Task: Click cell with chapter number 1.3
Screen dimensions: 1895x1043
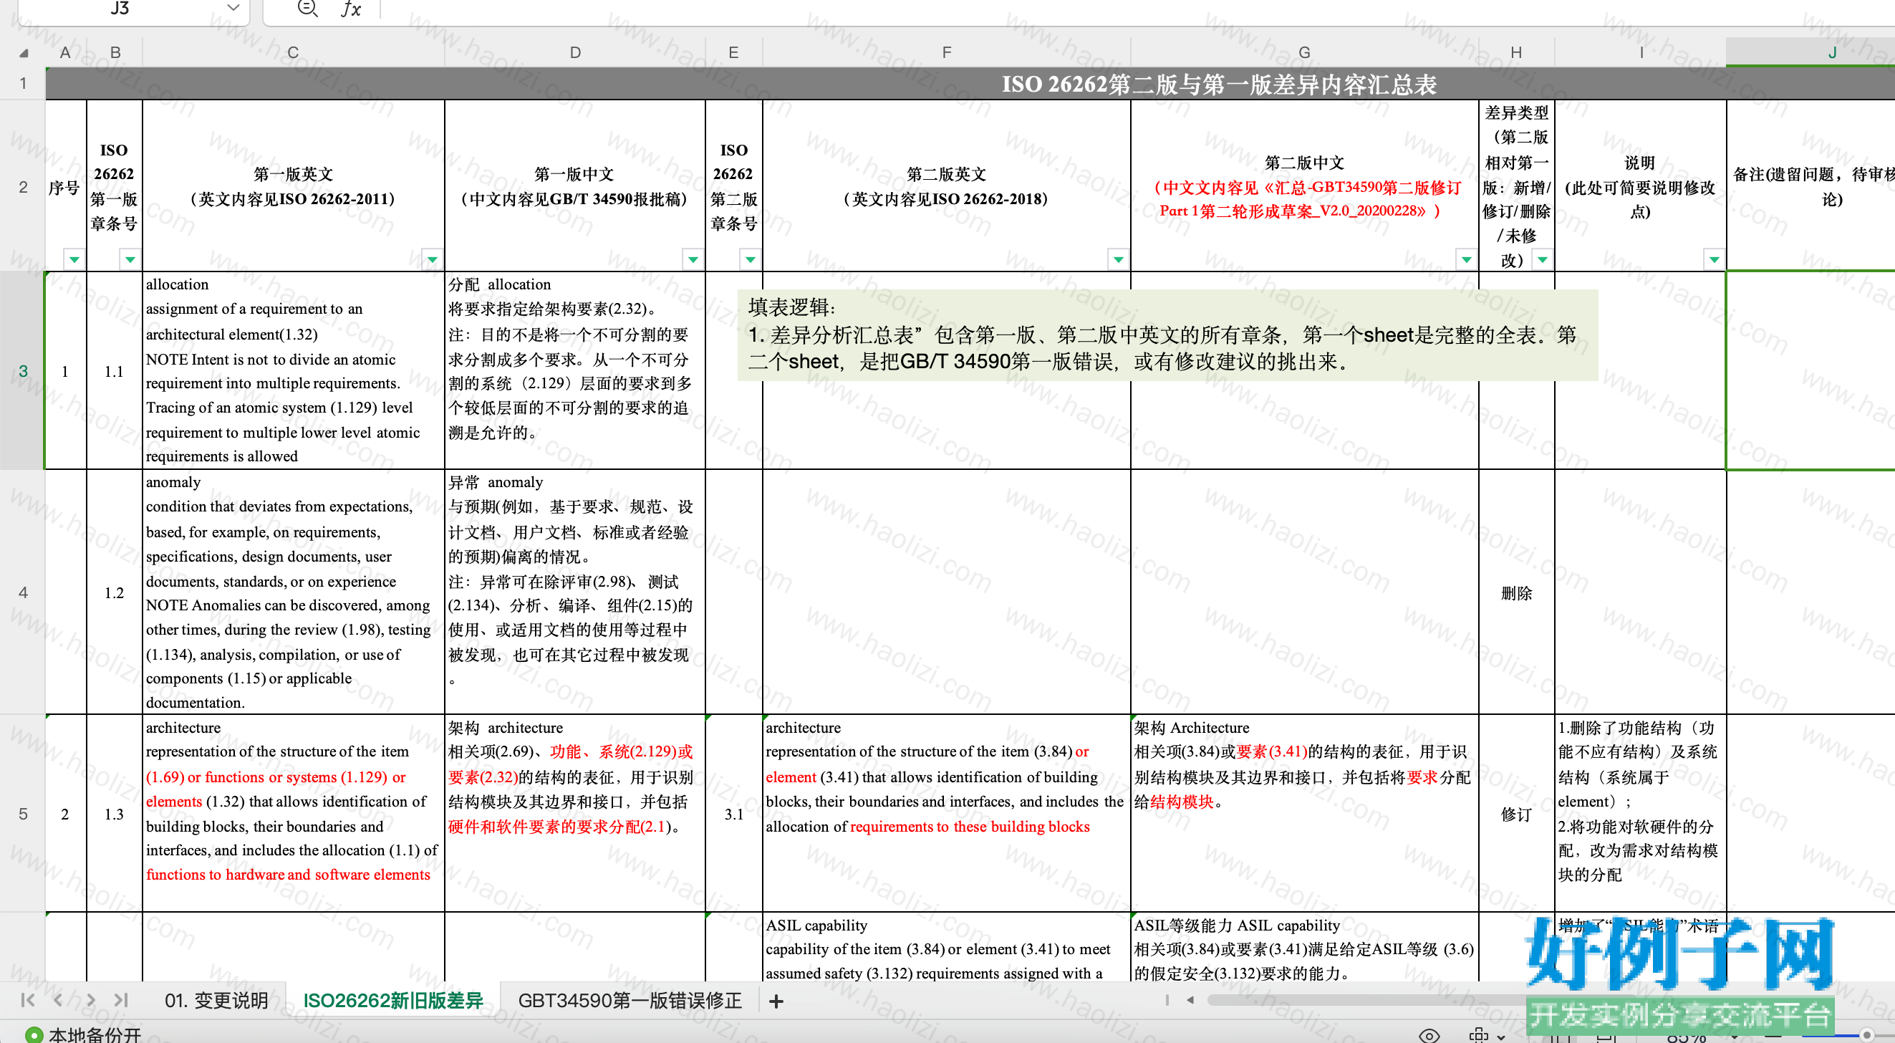Action: (x=114, y=814)
